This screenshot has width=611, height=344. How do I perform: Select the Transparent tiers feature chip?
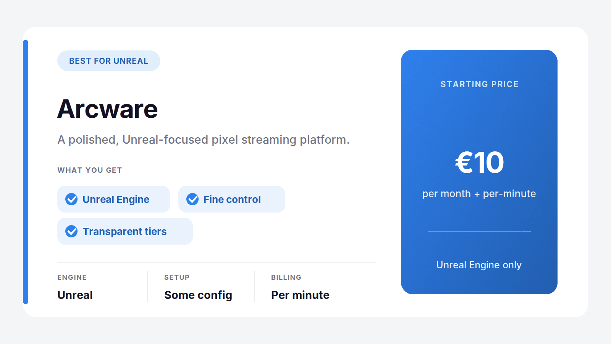click(125, 231)
